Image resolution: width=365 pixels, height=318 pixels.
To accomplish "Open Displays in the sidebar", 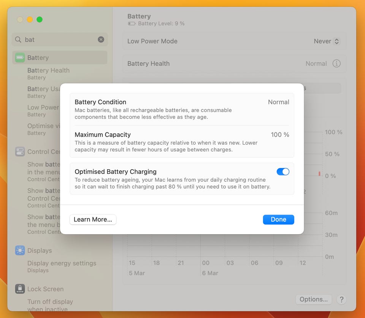I will (x=40, y=250).
